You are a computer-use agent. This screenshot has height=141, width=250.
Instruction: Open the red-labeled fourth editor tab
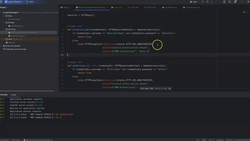[x=133, y=7]
